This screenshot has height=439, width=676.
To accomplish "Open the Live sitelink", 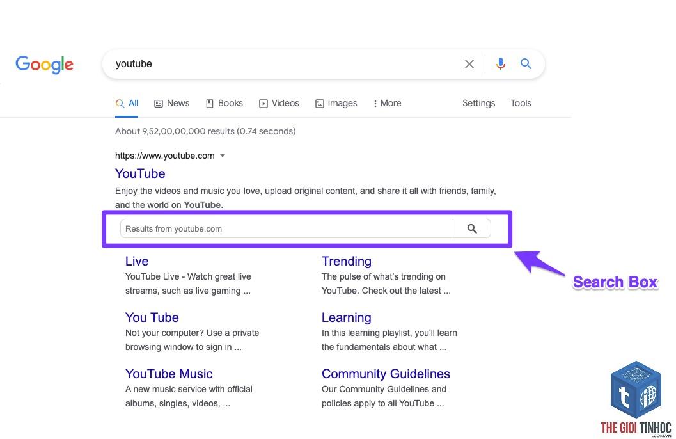I will (x=137, y=261).
